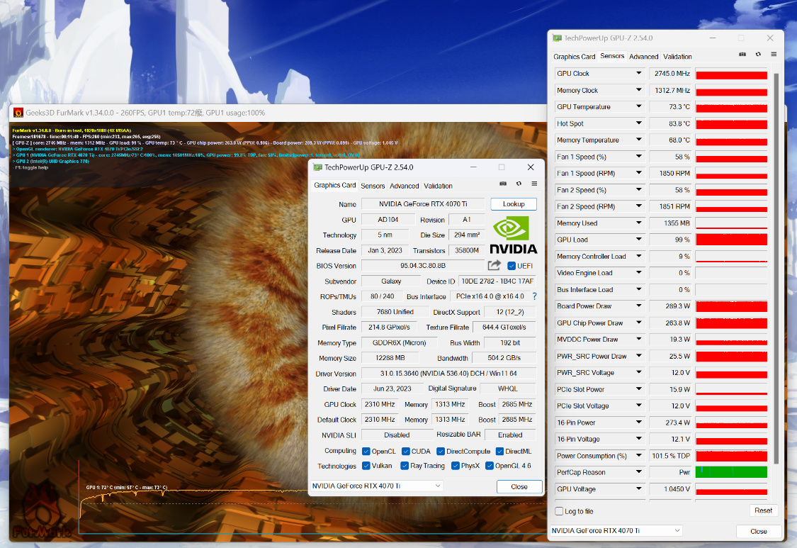Open the Board Power Draw dropdown arrow
The width and height of the screenshot is (797, 548).
638,306
